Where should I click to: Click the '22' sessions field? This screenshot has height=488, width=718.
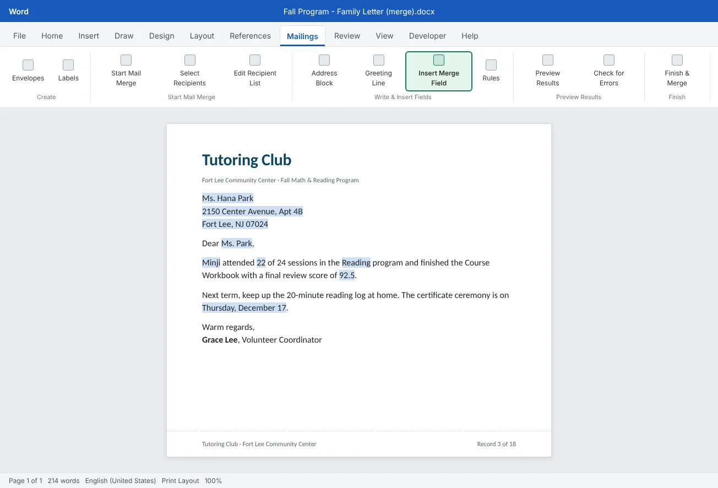pyautogui.click(x=261, y=263)
